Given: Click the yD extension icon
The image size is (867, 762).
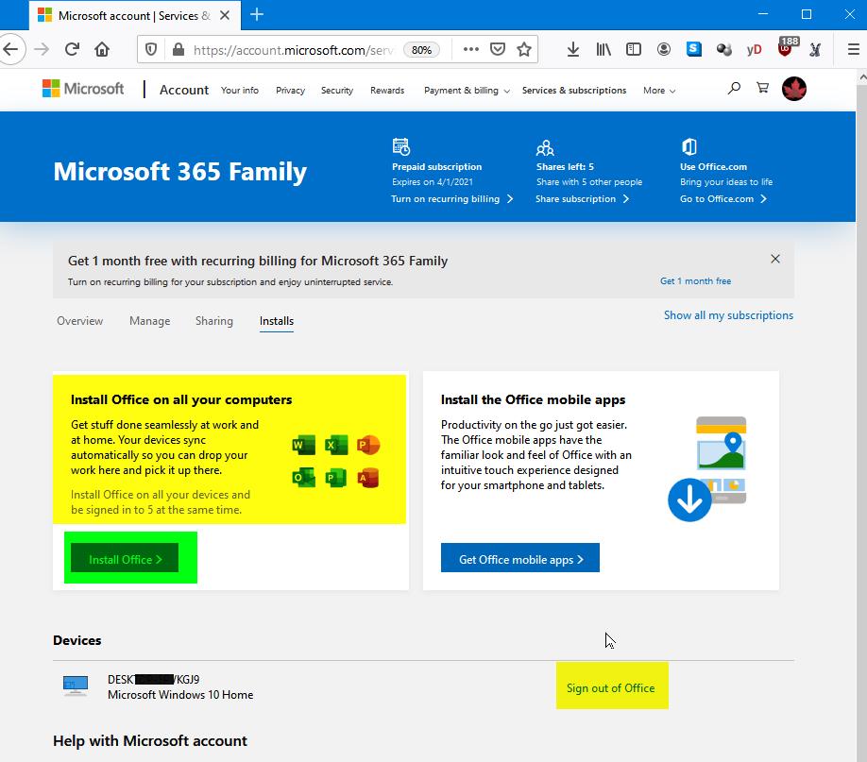Looking at the screenshot, I should [x=754, y=50].
